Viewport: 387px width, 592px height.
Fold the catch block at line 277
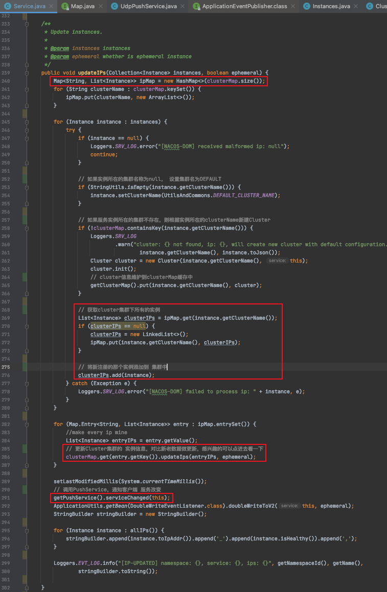click(x=27, y=383)
